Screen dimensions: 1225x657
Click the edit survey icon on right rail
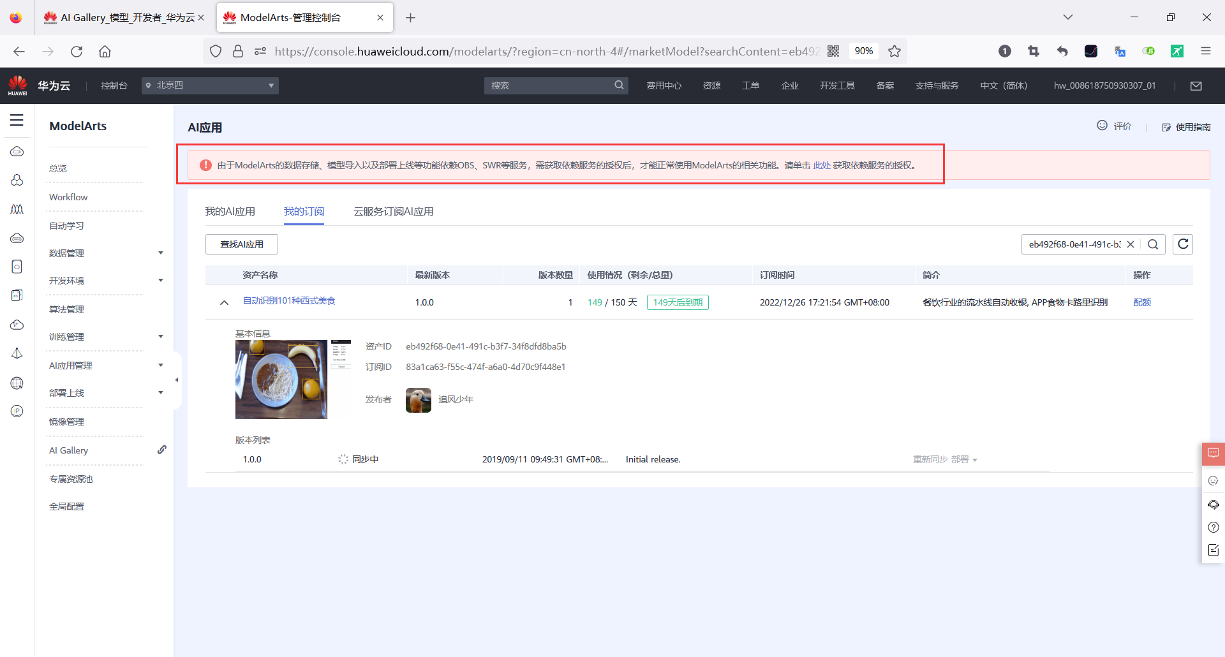point(1214,550)
